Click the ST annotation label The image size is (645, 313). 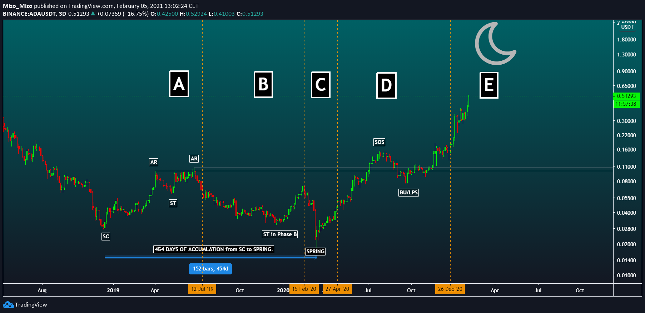(173, 203)
